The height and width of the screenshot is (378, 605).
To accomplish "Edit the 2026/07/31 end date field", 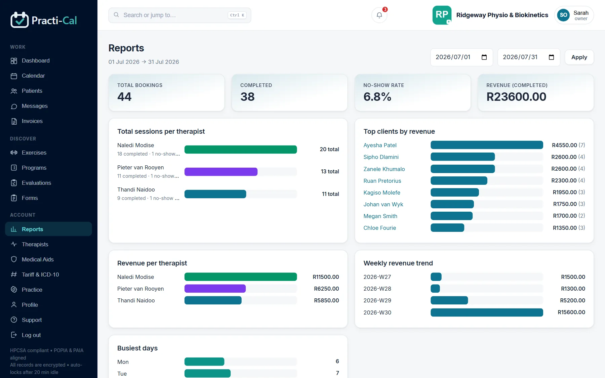I will [x=528, y=57].
